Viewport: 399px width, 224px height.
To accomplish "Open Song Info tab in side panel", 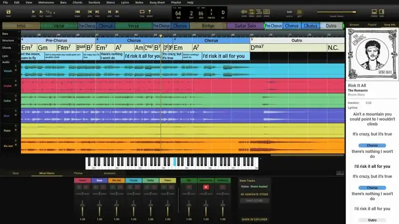I will point(390,24).
